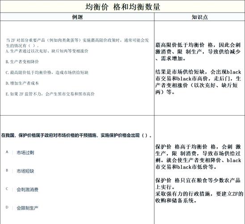Click note paragraph 结果是市场供给短缺
Viewport: 245px width, 224px height.
(x=198, y=82)
